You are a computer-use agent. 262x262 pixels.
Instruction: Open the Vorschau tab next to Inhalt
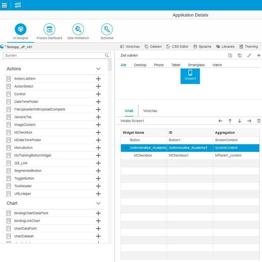coord(150,111)
